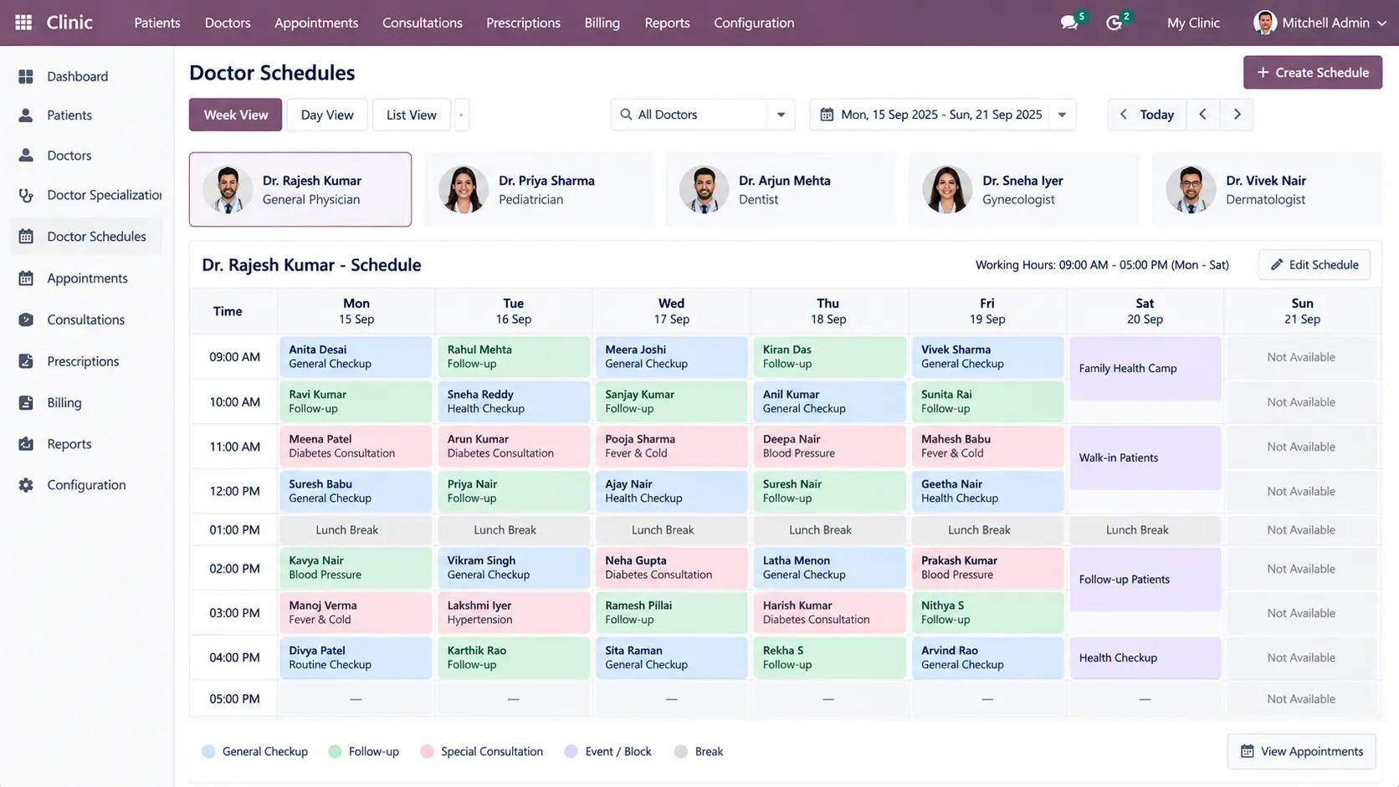Expand the All Doctors dropdown arrow
Viewport: 1399px width, 787px height.
point(781,115)
